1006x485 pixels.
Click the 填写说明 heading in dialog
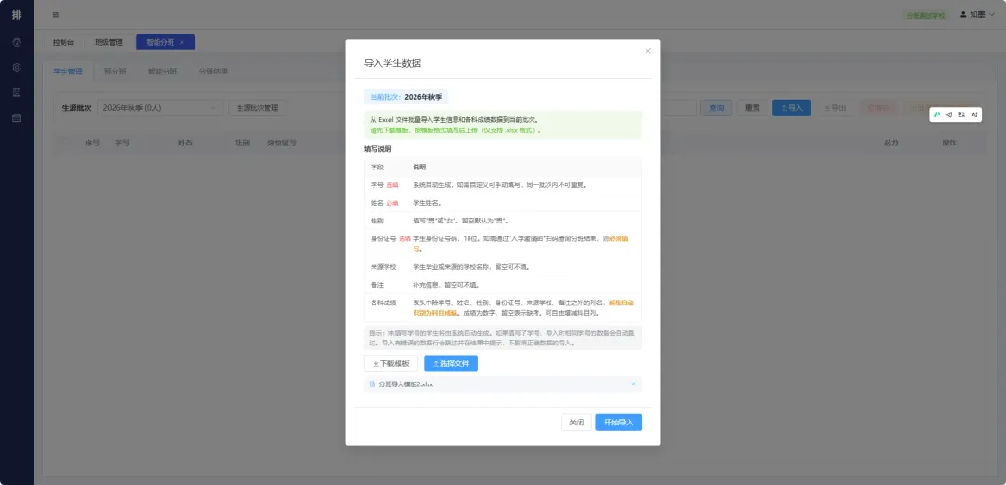click(x=378, y=149)
